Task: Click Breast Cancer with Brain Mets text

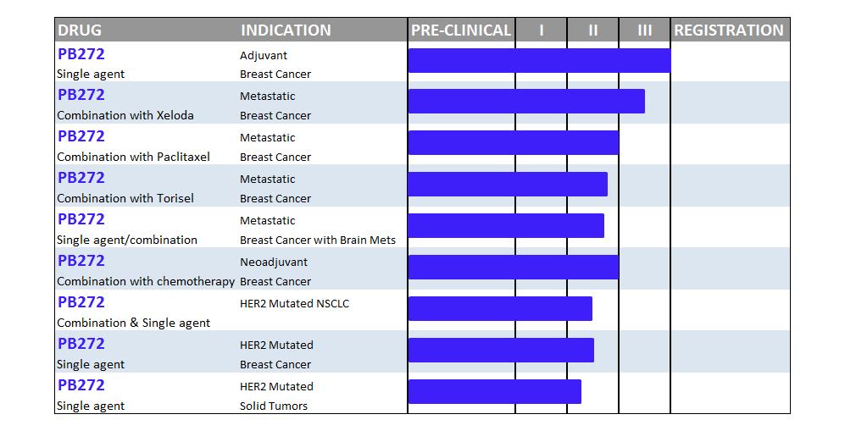Action: click(x=318, y=240)
